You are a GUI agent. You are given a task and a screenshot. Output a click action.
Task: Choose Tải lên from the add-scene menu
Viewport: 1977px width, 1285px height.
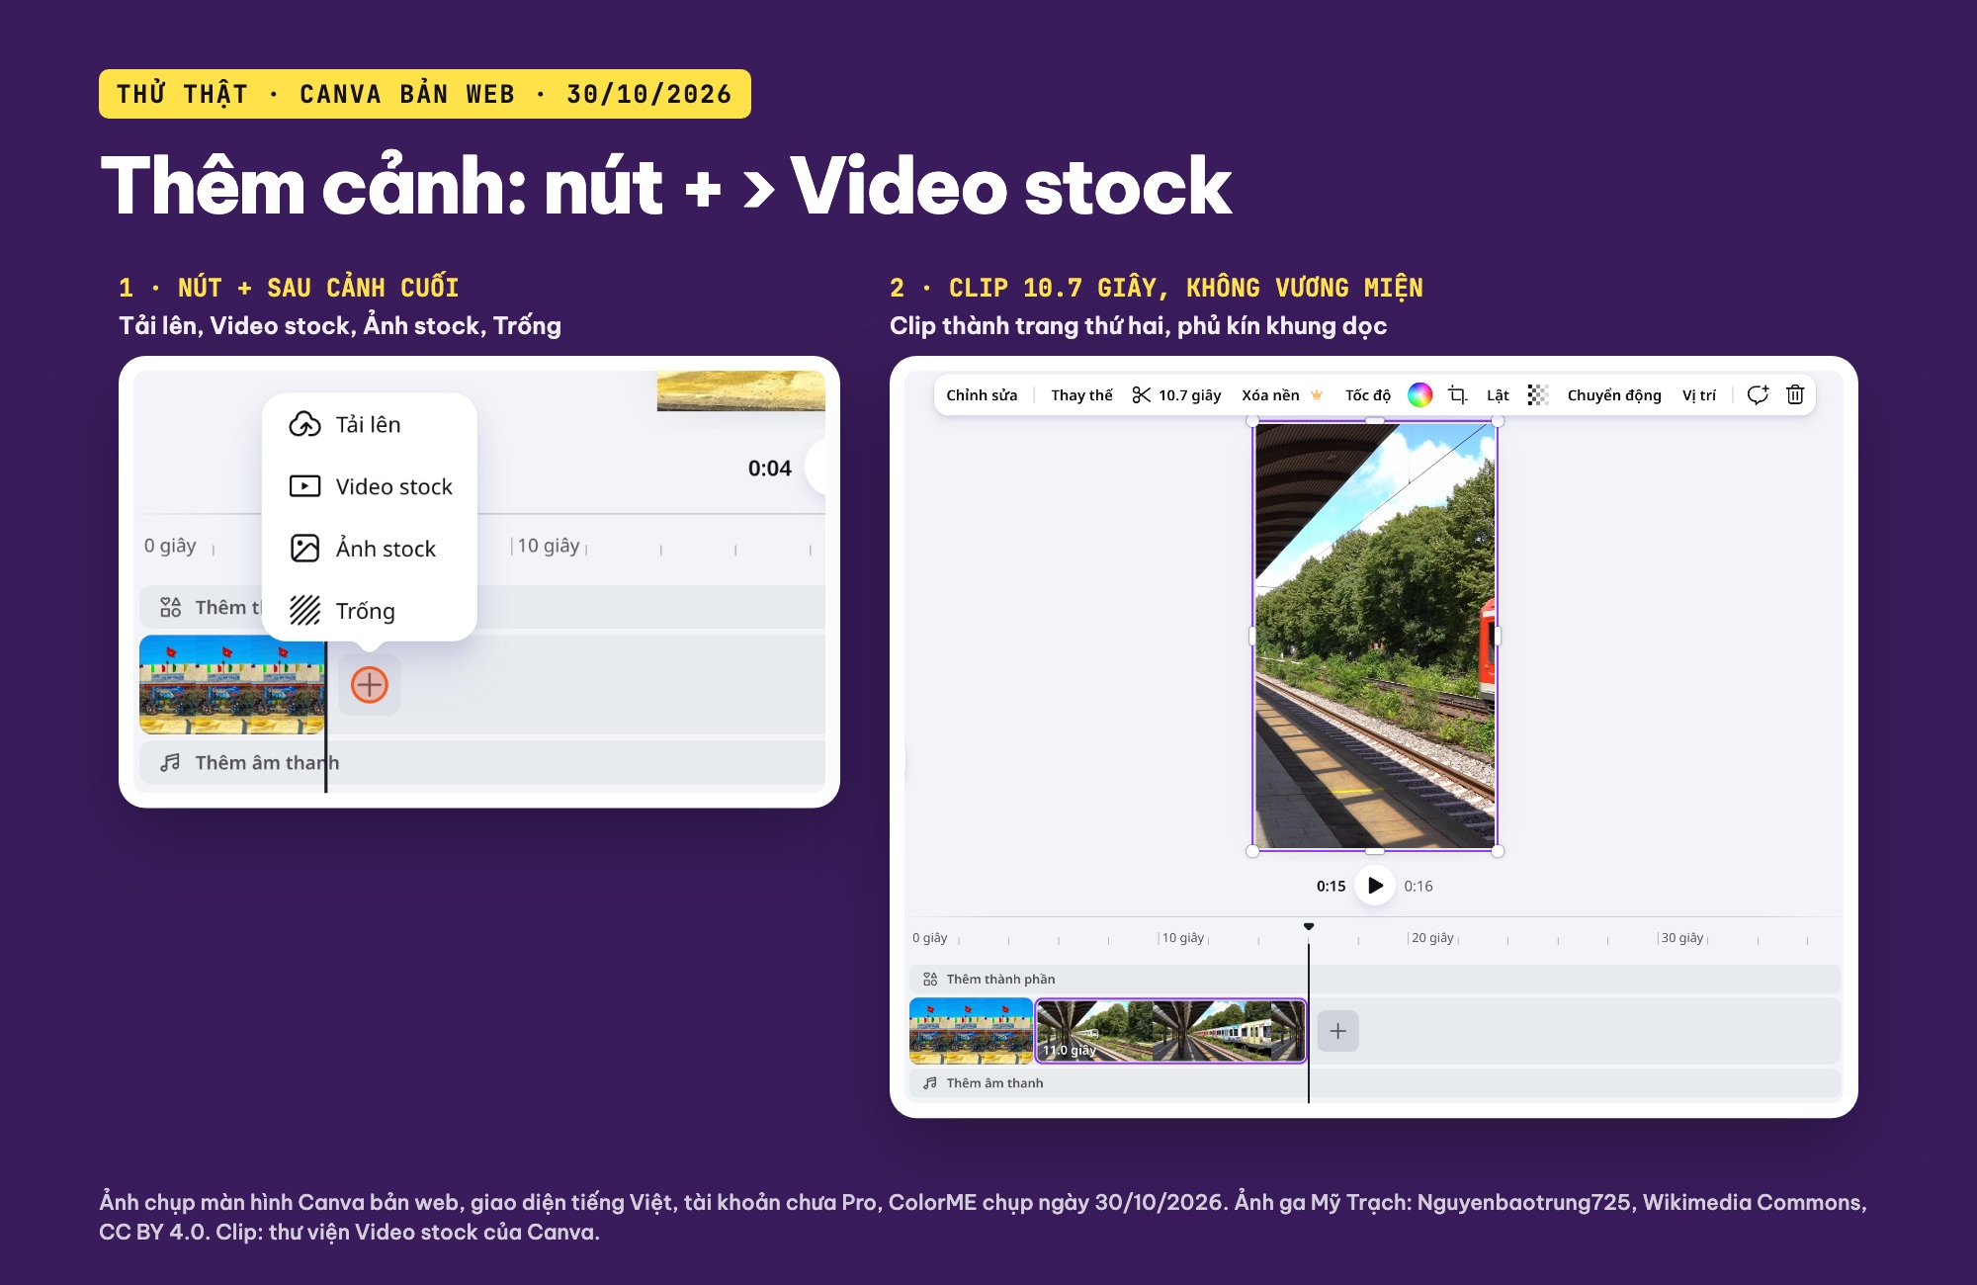(x=369, y=424)
